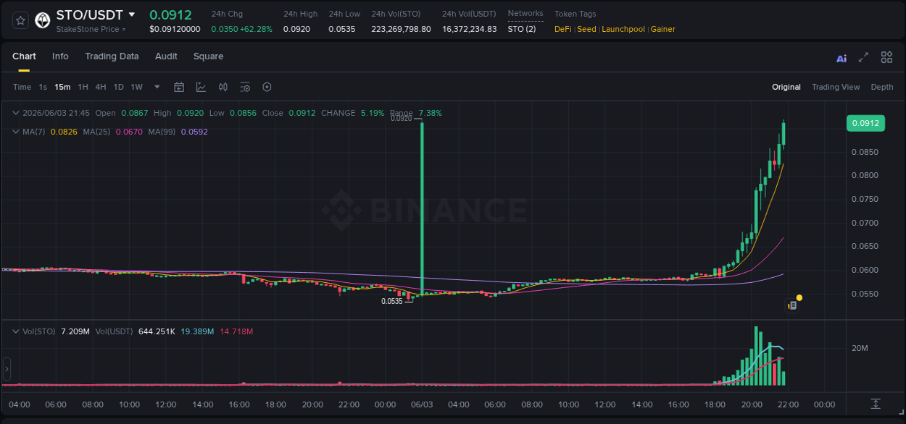Click the MA(99) indicator label

coord(162,132)
